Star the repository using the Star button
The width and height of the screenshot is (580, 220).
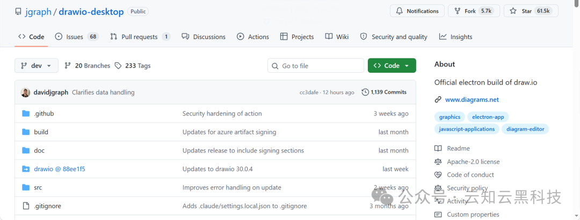(x=531, y=11)
